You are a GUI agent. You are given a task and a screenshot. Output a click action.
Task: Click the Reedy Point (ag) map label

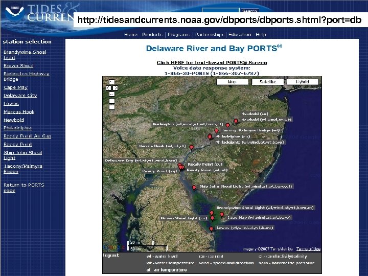159,171
